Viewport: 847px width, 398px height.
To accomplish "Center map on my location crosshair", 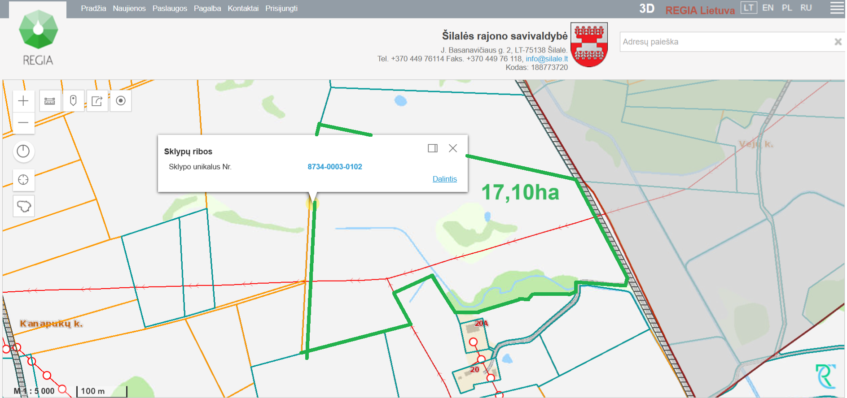I will tap(23, 180).
